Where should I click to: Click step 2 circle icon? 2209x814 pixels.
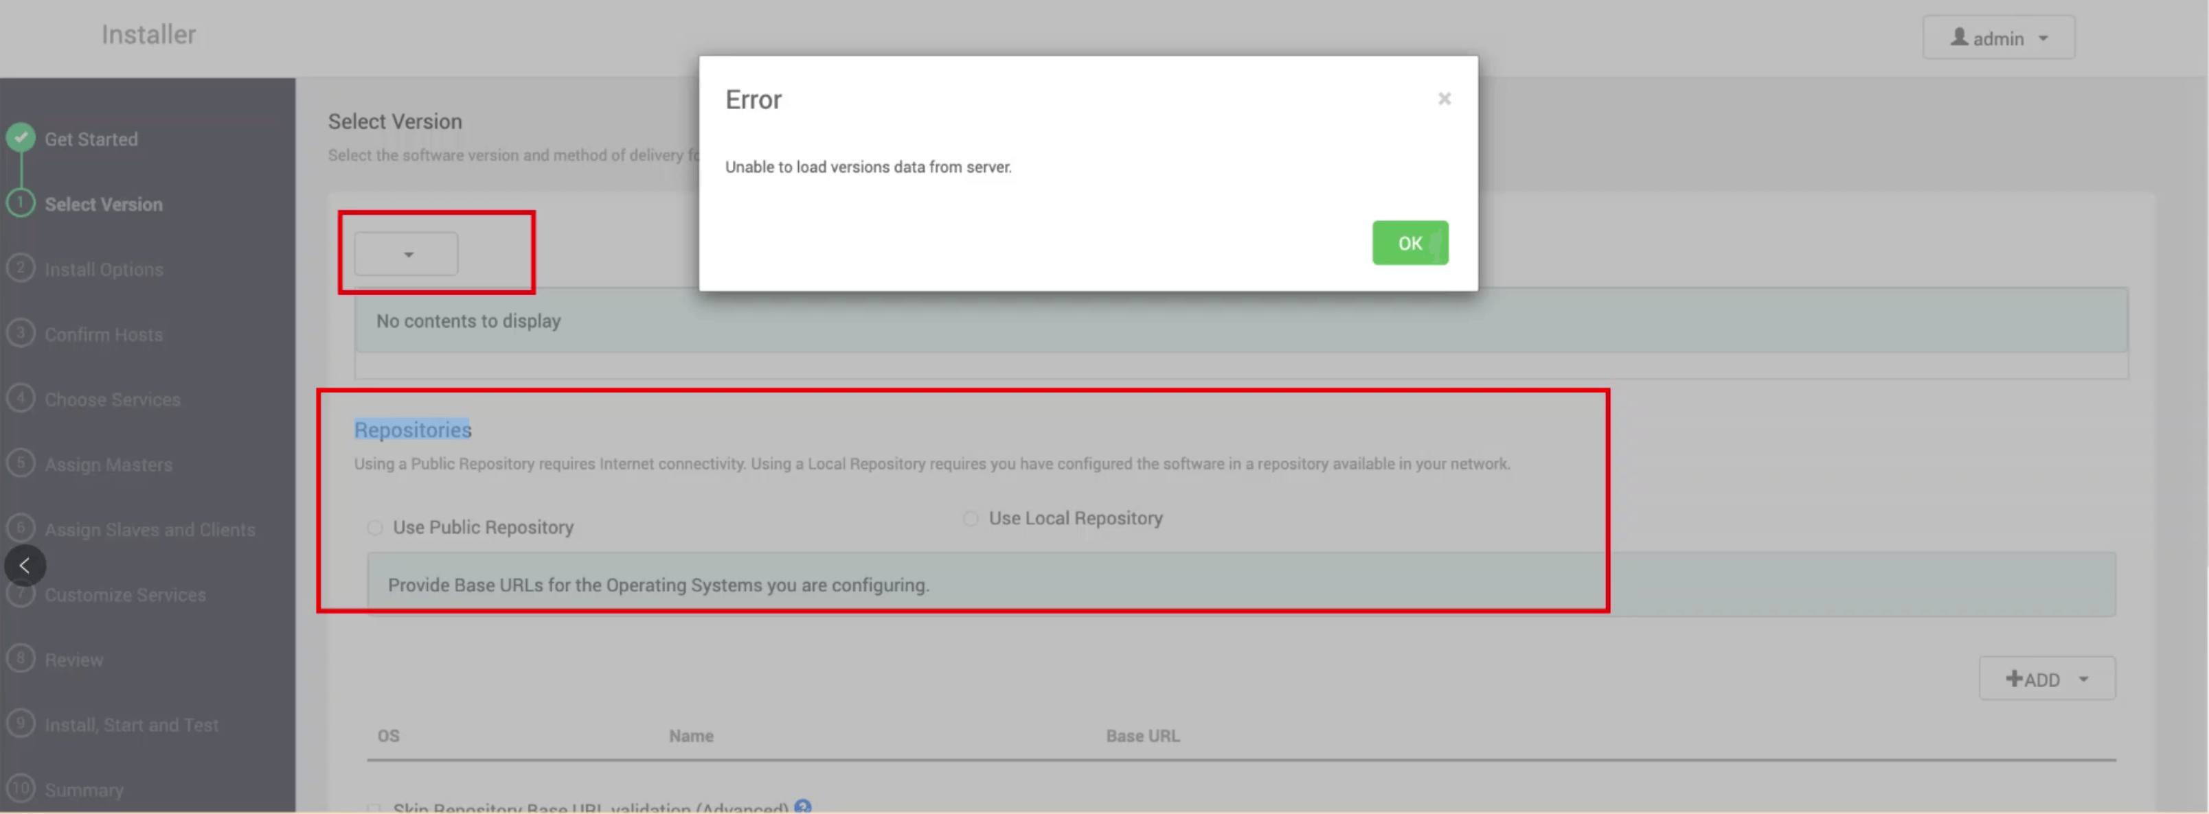[21, 268]
